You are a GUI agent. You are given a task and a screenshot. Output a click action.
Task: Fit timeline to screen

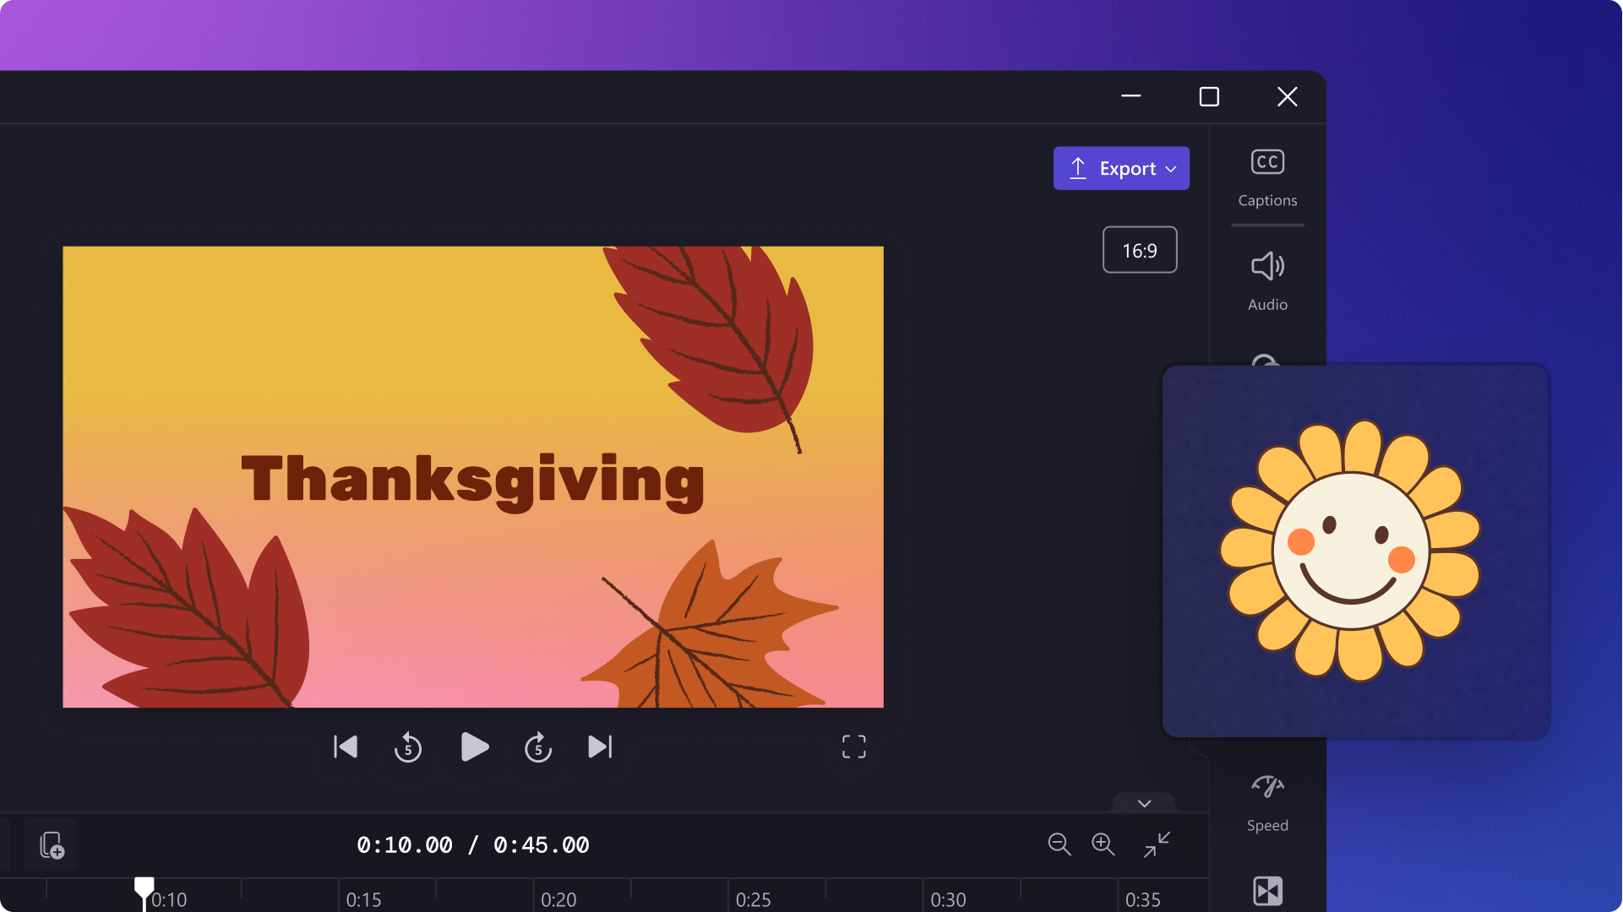1157,844
